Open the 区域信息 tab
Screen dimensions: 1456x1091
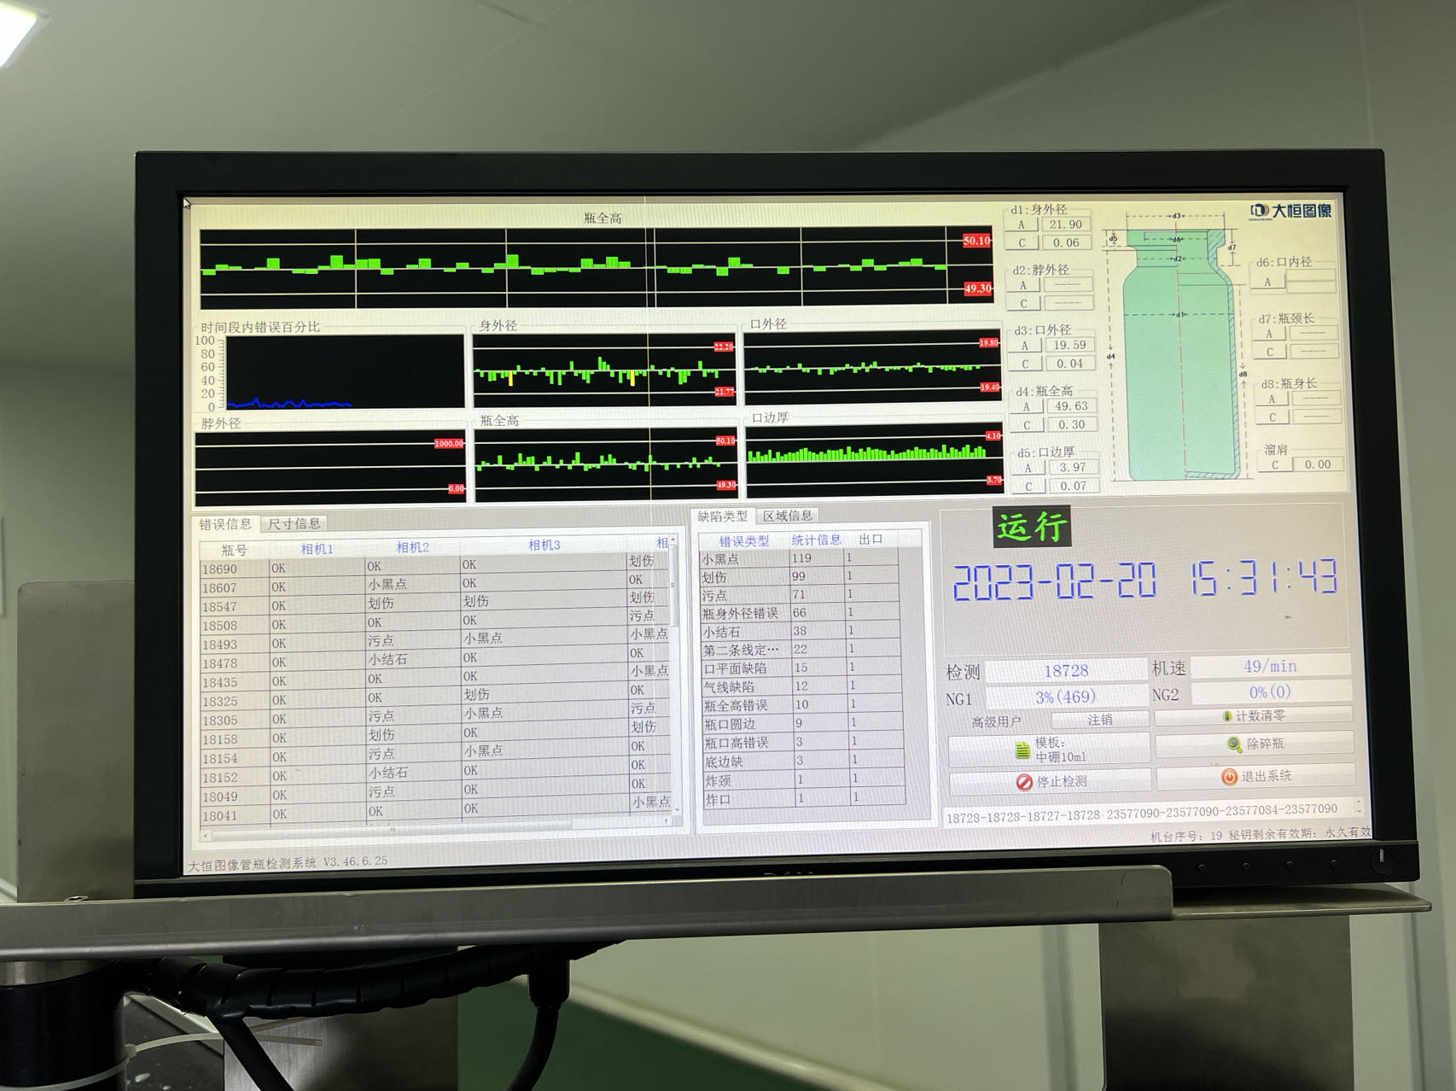pyautogui.click(x=788, y=516)
